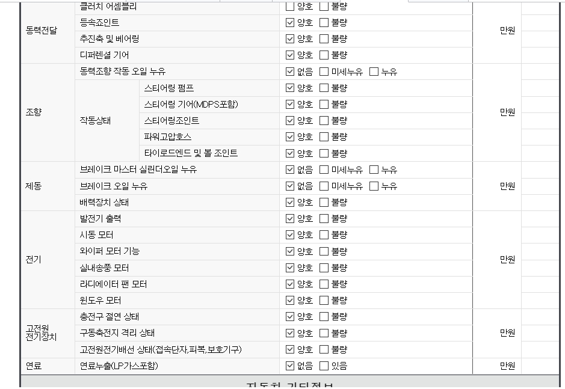Check 불량 for 등속조인트
This screenshot has width=565, height=389.
point(324,23)
